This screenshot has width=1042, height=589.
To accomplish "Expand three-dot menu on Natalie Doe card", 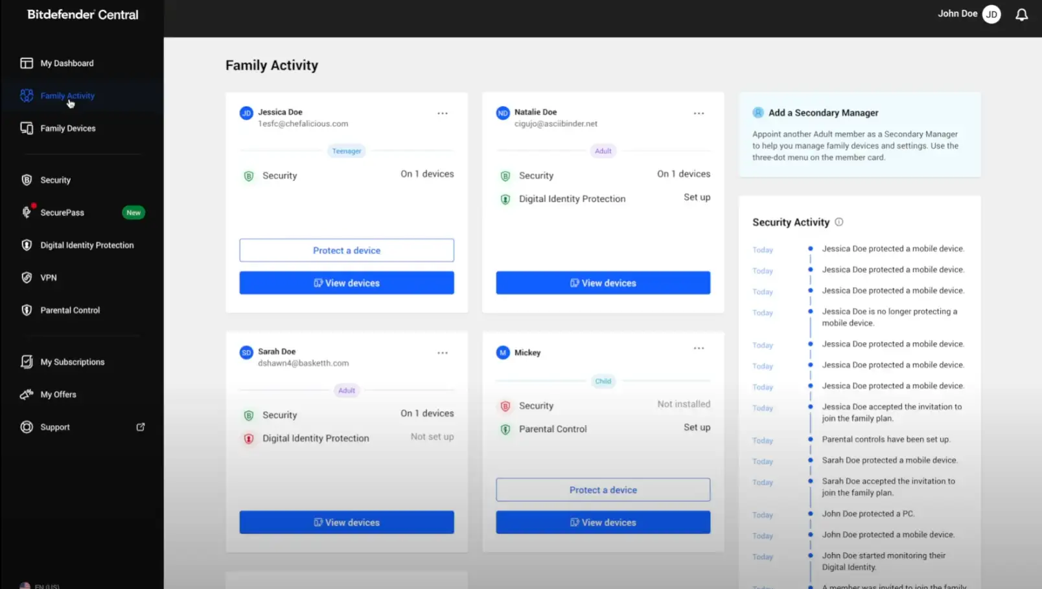I will pyautogui.click(x=699, y=113).
